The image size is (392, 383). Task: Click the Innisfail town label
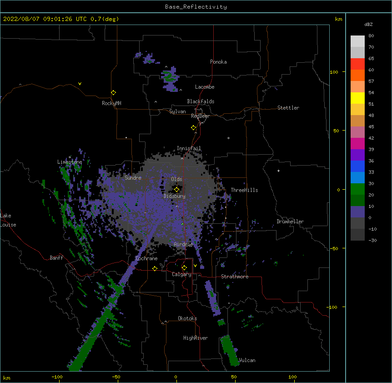pos(189,148)
